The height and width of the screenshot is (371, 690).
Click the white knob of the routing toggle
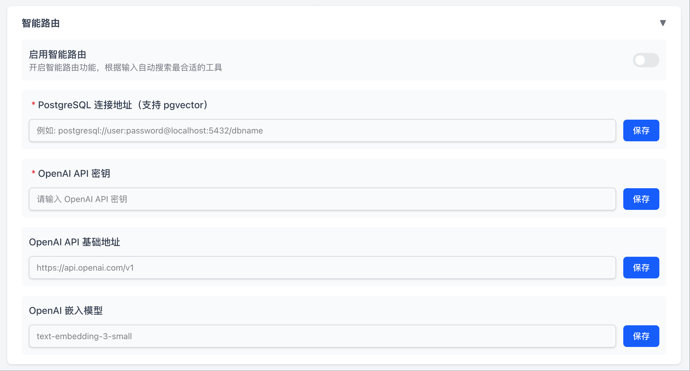pyautogui.click(x=640, y=60)
